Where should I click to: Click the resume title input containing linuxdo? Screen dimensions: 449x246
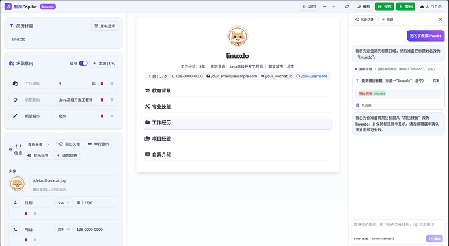click(x=63, y=39)
